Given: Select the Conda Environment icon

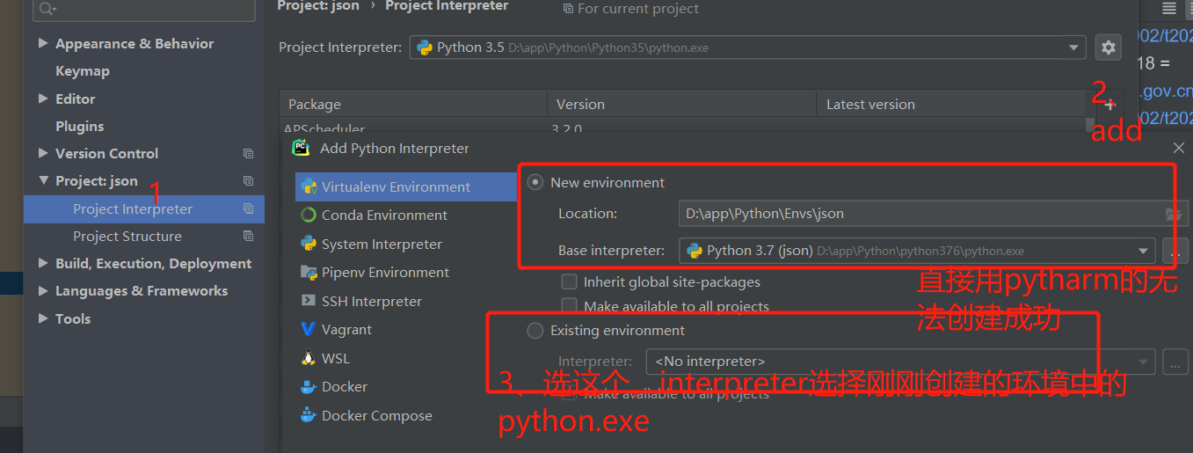Looking at the screenshot, I should coord(309,215).
